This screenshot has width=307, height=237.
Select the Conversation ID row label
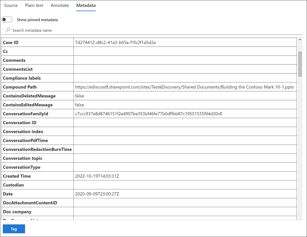point(20,122)
